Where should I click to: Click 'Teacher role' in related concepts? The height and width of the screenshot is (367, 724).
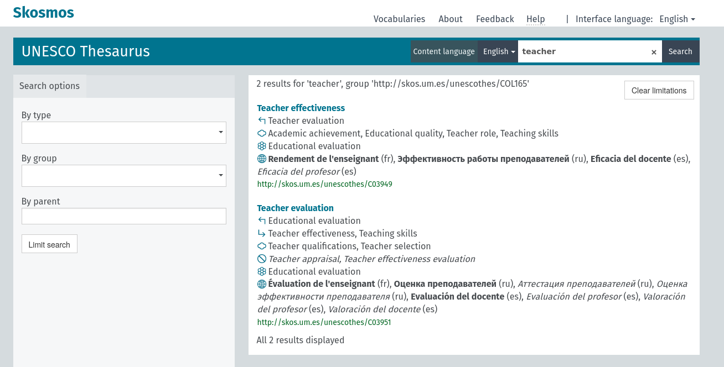pyautogui.click(x=472, y=133)
